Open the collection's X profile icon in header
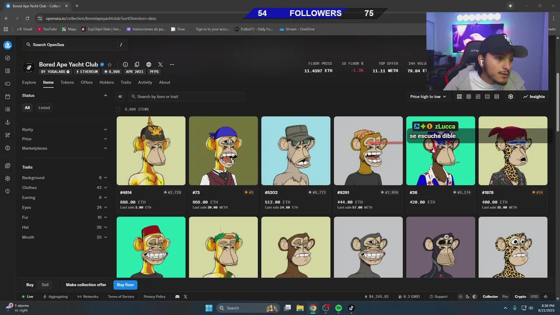This screenshot has width=560, height=315. [x=160, y=64]
